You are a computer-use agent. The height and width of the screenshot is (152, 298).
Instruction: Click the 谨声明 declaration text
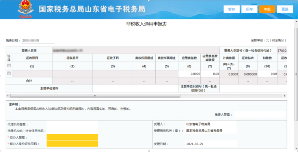pos(73,109)
